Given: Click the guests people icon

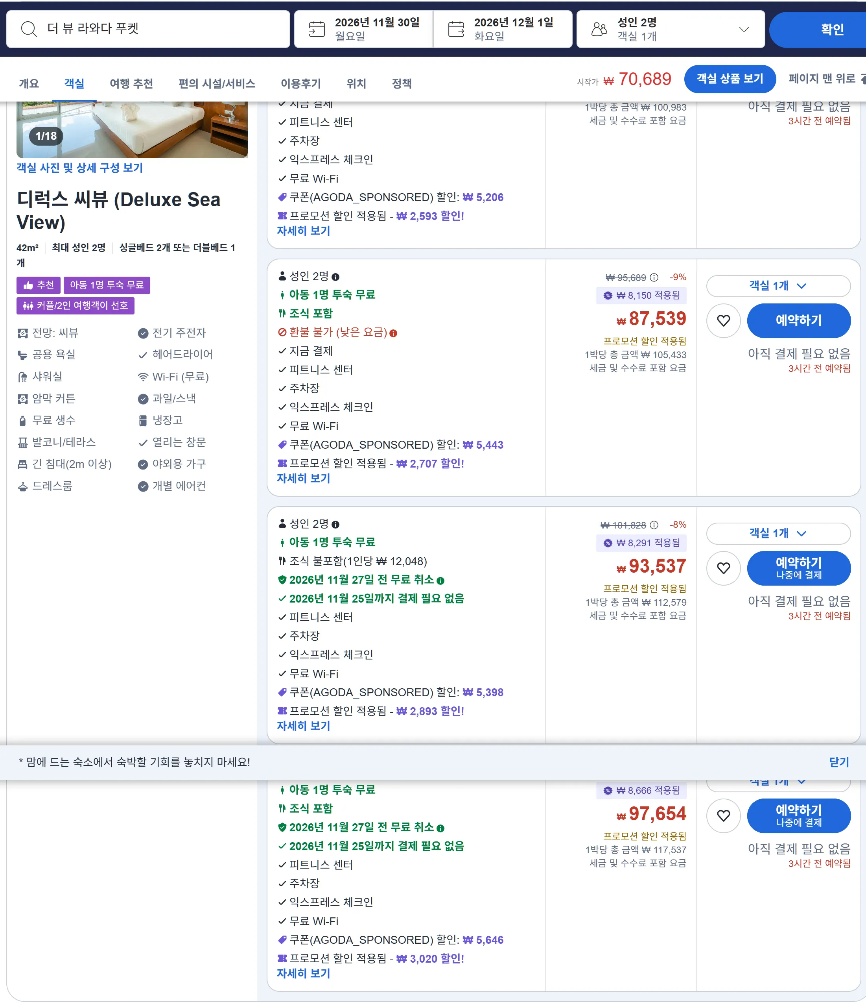Looking at the screenshot, I should (x=599, y=29).
